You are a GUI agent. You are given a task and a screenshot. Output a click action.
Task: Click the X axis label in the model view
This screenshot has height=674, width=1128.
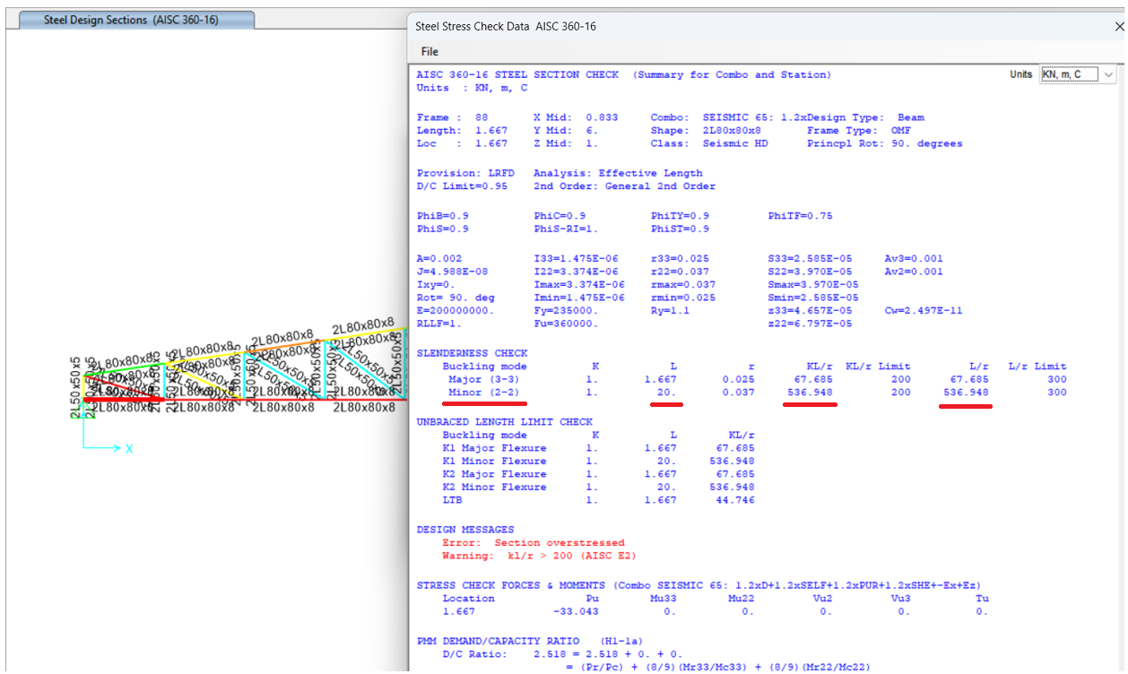(x=129, y=448)
